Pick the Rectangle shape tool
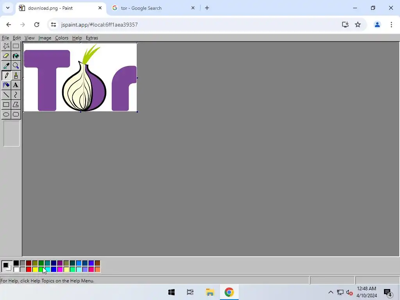The width and height of the screenshot is (400, 300). [6, 104]
